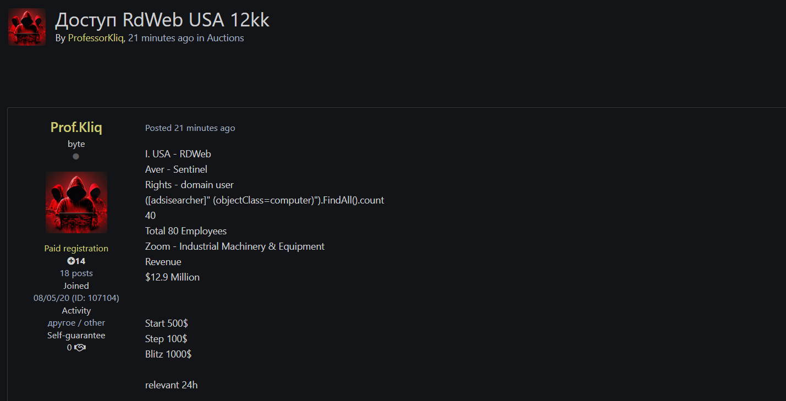Click the Self-guarantee handshake icon
The height and width of the screenshot is (401, 786).
(x=80, y=348)
